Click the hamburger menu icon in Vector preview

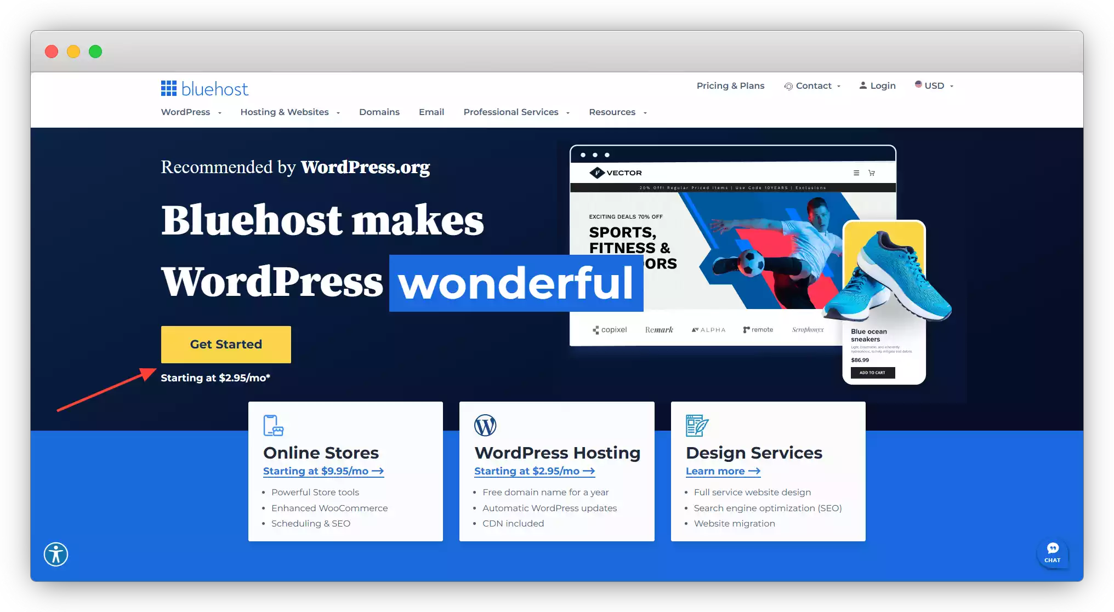856,173
